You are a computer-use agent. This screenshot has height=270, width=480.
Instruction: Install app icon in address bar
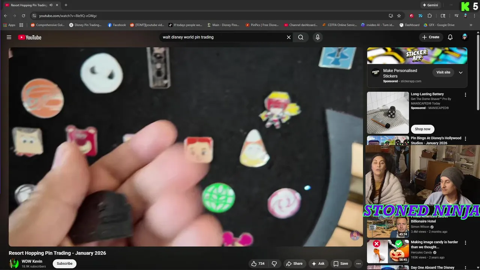click(391, 16)
